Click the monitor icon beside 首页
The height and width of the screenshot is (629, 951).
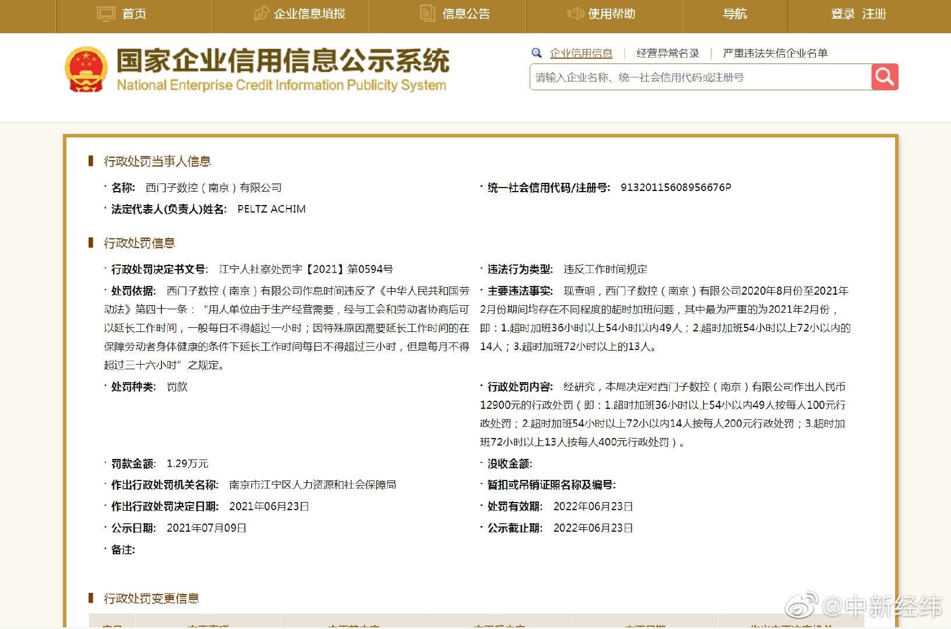(x=106, y=14)
